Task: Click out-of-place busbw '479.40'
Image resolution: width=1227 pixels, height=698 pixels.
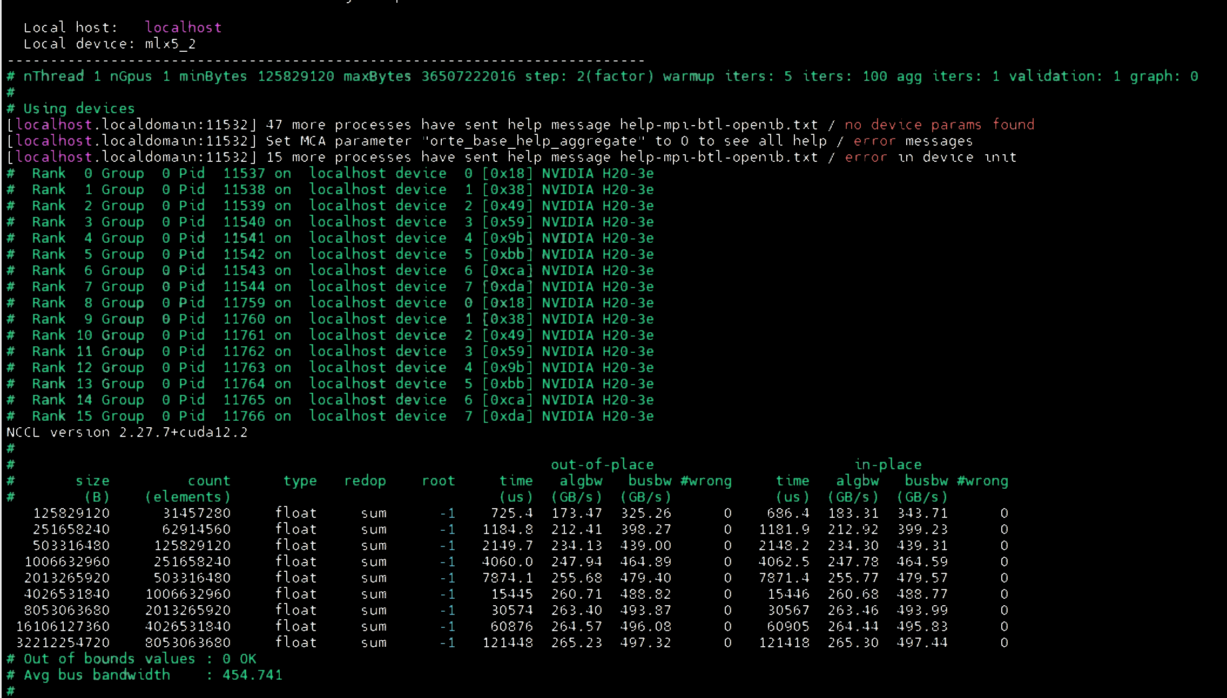Action: click(646, 578)
